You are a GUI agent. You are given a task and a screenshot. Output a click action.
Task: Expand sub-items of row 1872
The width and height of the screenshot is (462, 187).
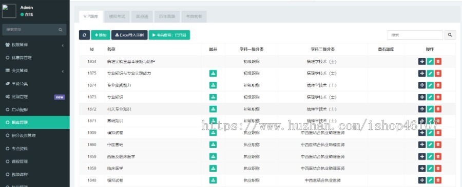(213, 109)
